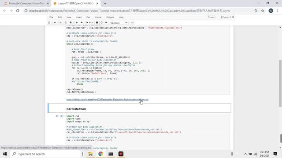Image resolution: width=282 pixels, height=158 pixels.
Task: Show hidden system tray icons
Action: [x=245, y=154]
